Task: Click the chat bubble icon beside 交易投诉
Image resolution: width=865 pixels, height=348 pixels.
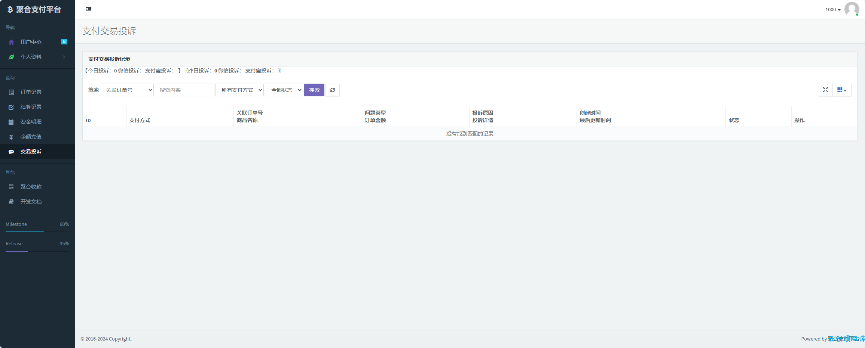Action: tap(11, 152)
